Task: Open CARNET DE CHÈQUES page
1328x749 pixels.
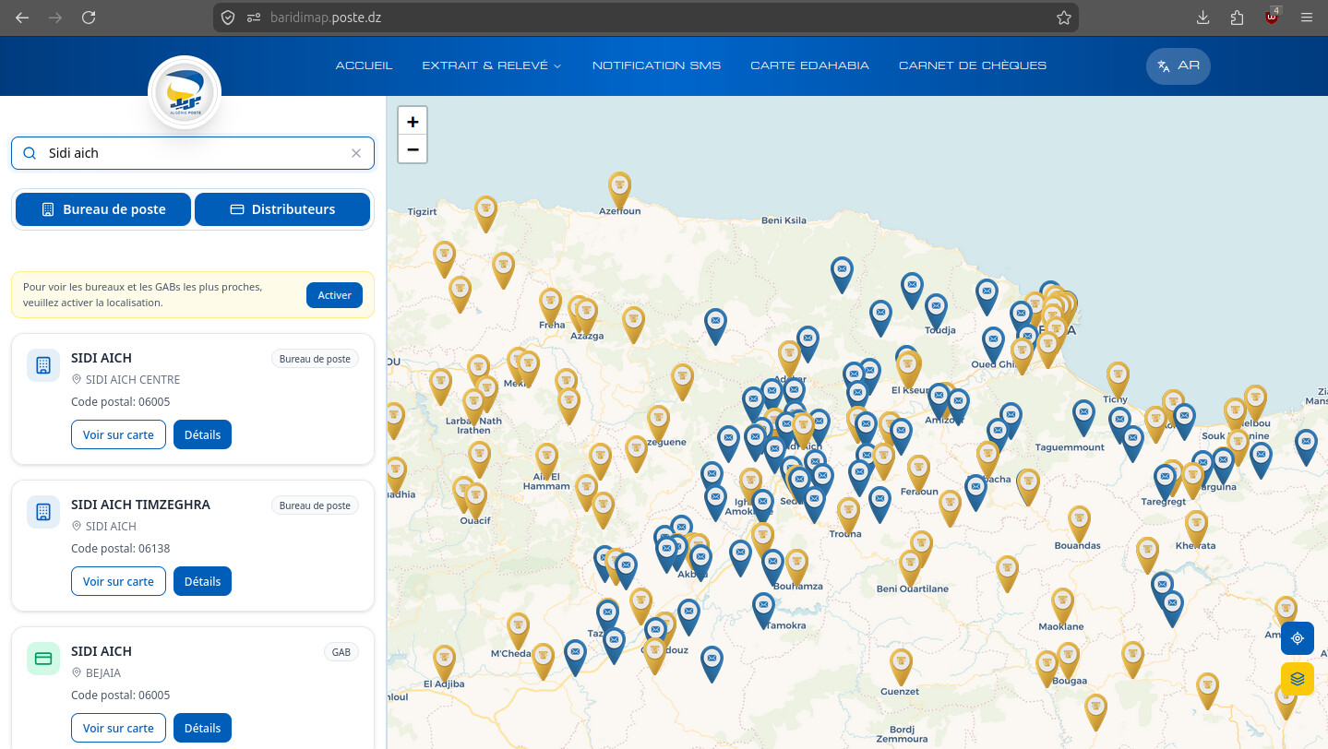Action: click(x=973, y=65)
